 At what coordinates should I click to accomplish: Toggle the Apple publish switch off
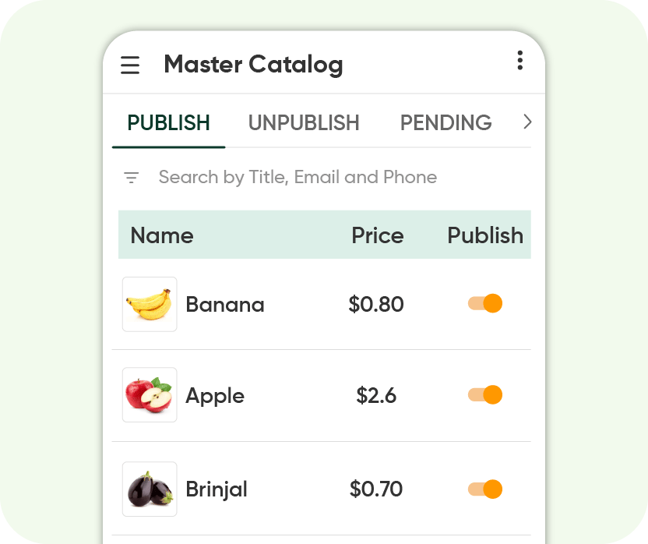point(484,395)
